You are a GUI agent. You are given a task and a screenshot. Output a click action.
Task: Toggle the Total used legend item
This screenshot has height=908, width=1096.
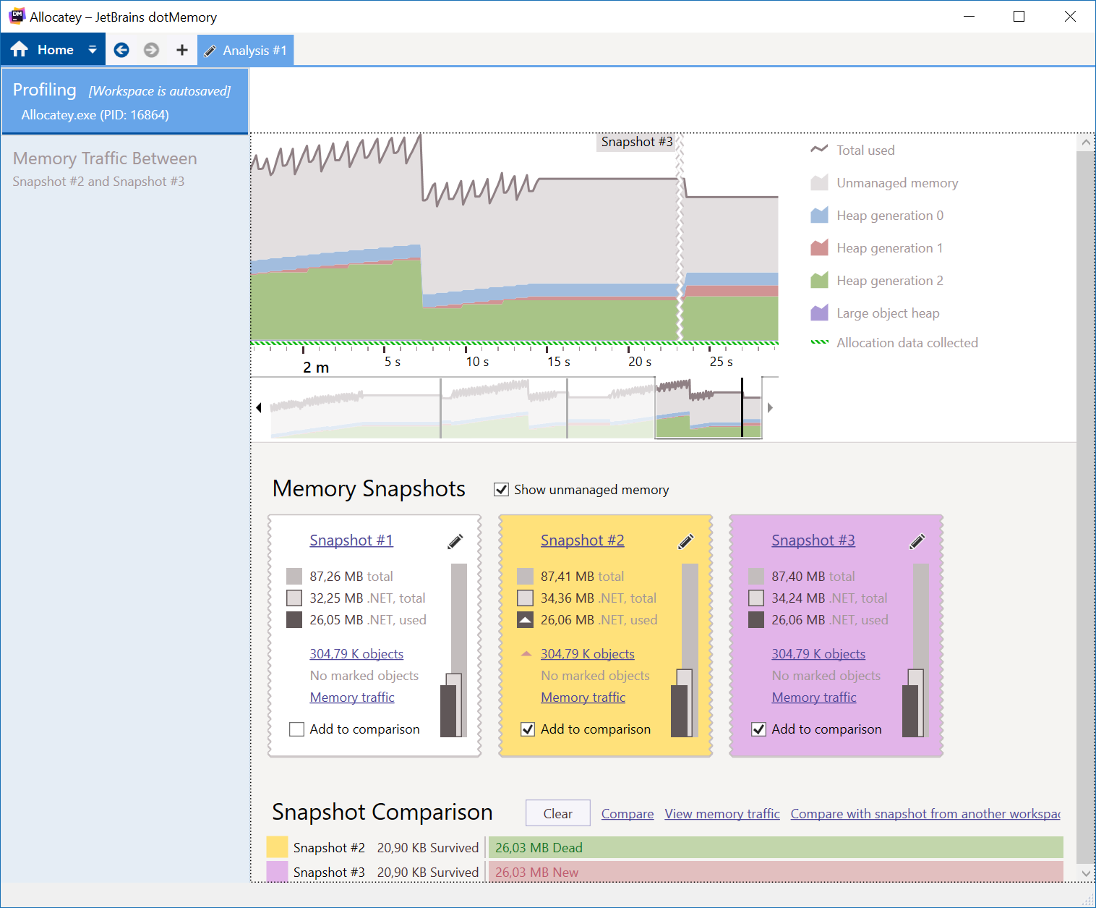coord(853,150)
